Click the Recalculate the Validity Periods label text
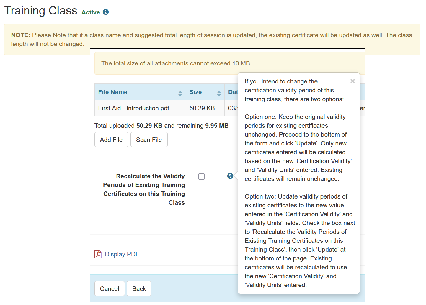This screenshot has height=305, width=426. (x=144, y=189)
